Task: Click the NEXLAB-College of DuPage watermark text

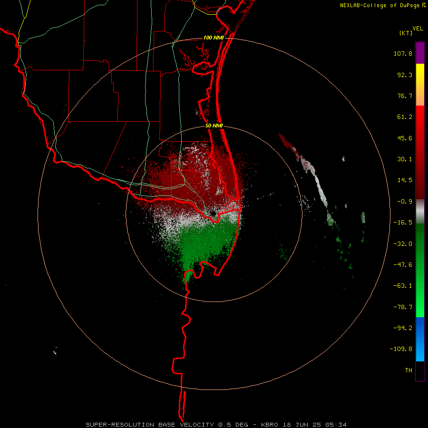Action: (x=380, y=5)
